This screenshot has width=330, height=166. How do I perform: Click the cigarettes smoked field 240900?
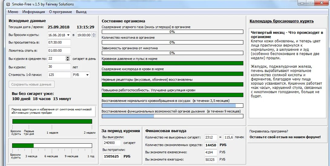coord(112,143)
